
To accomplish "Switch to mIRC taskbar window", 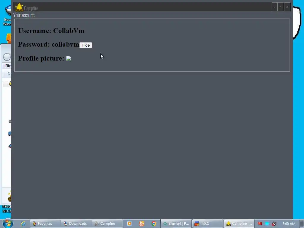I will coord(208,224).
